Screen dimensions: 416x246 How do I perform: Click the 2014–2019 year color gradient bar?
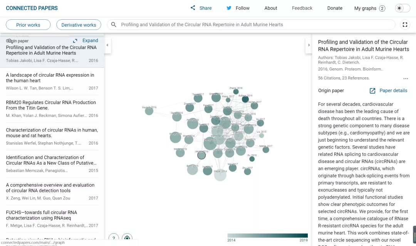[x=267, y=235]
